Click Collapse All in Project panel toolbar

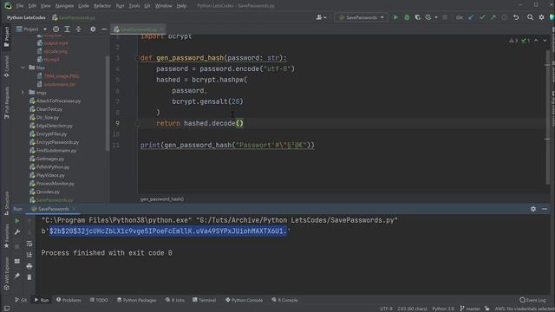tap(79, 29)
